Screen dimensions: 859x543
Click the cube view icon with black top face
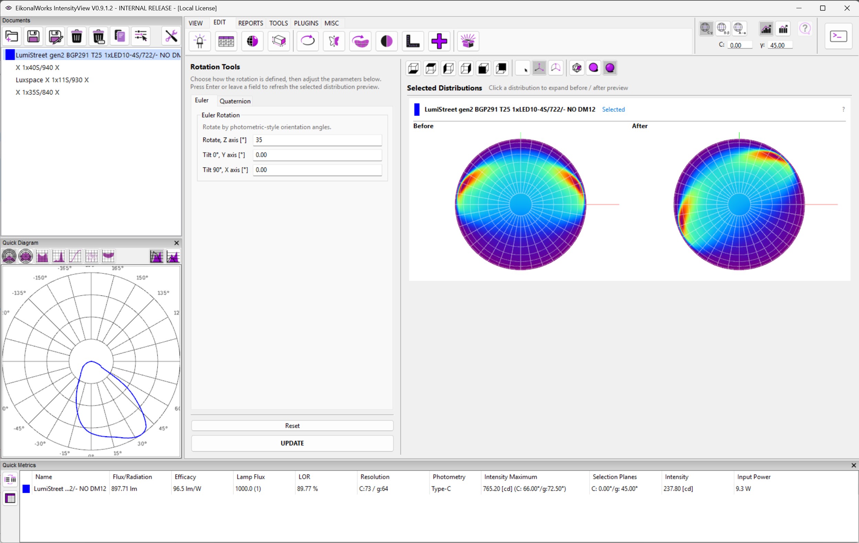coord(431,68)
